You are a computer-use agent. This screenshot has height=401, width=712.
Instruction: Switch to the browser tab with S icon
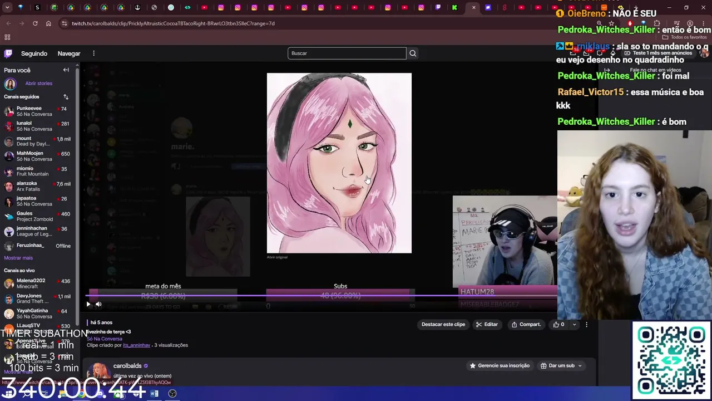(x=37, y=8)
